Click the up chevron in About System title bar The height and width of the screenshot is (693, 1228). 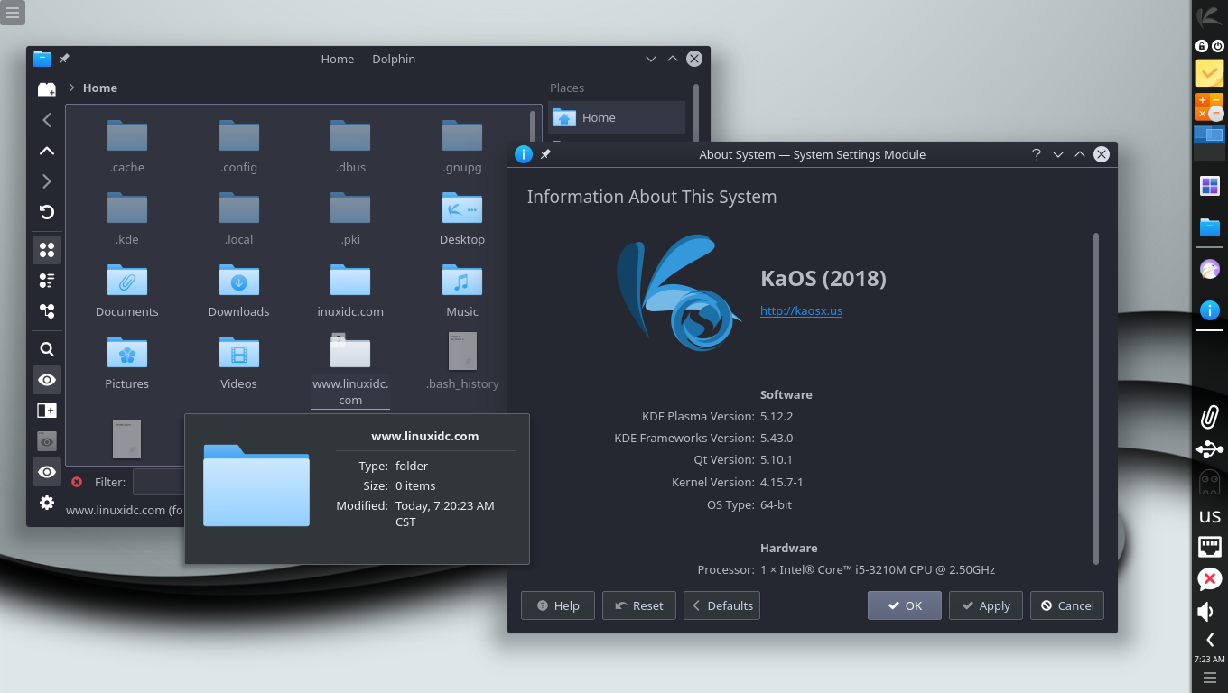1079,154
